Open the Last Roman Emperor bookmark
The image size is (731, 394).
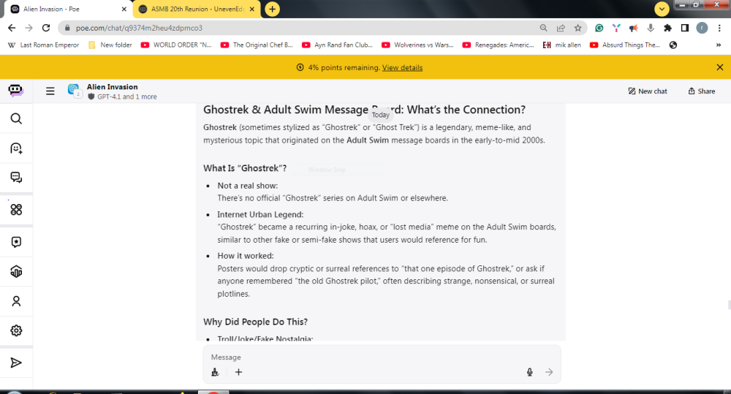pos(43,45)
